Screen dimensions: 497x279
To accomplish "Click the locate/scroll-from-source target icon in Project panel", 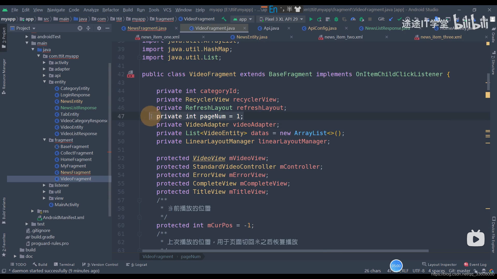I will point(80,28).
